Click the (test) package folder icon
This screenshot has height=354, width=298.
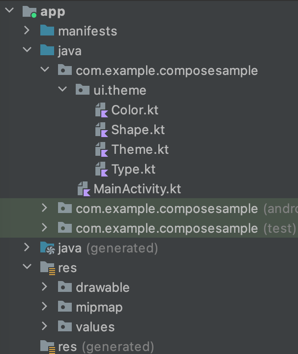pos(65,228)
